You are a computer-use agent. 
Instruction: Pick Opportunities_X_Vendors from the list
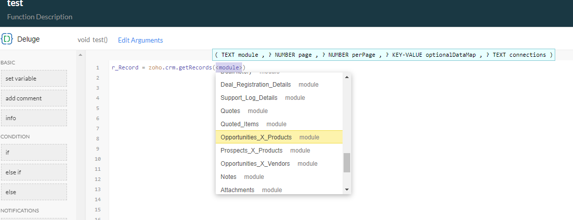tap(255, 164)
